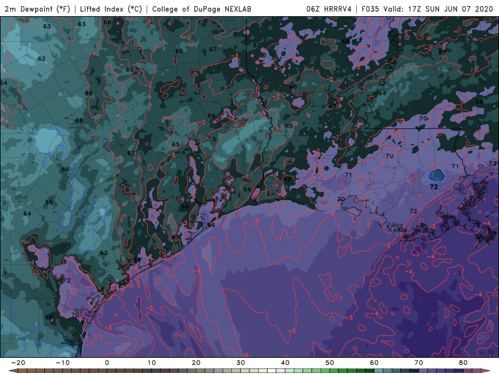Image resolution: width=499 pixels, height=374 pixels.
Task: Click the 0 label on the color scale
Action: coord(107,363)
